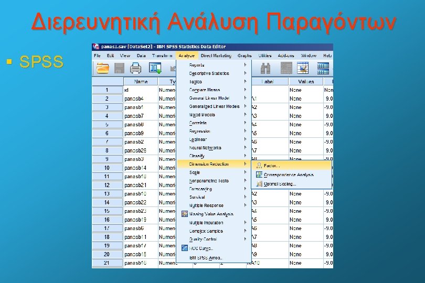The width and height of the screenshot is (425, 283).
Task: Select Correlate in Analyze menu
Action: (214, 123)
